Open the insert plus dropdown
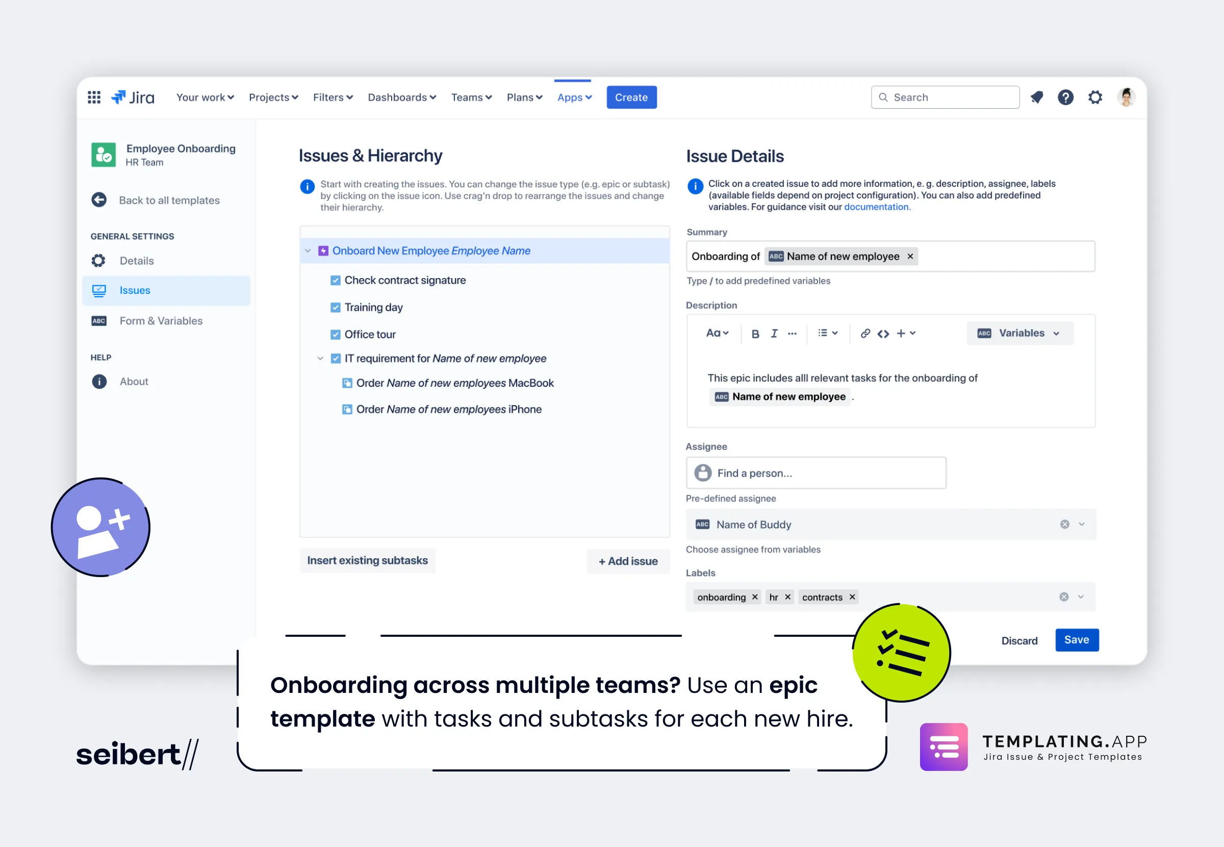1224x847 pixels. click(x=906, y=333)
